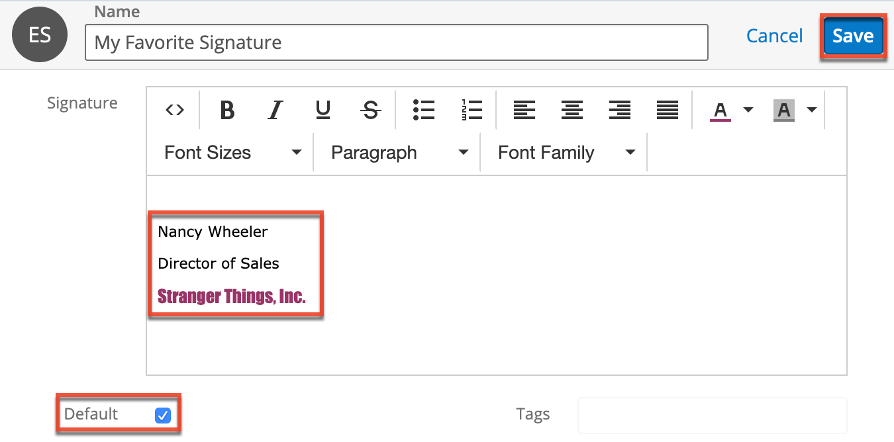Save the signature
The image size is (894, 442).
[x=853, y=36]
